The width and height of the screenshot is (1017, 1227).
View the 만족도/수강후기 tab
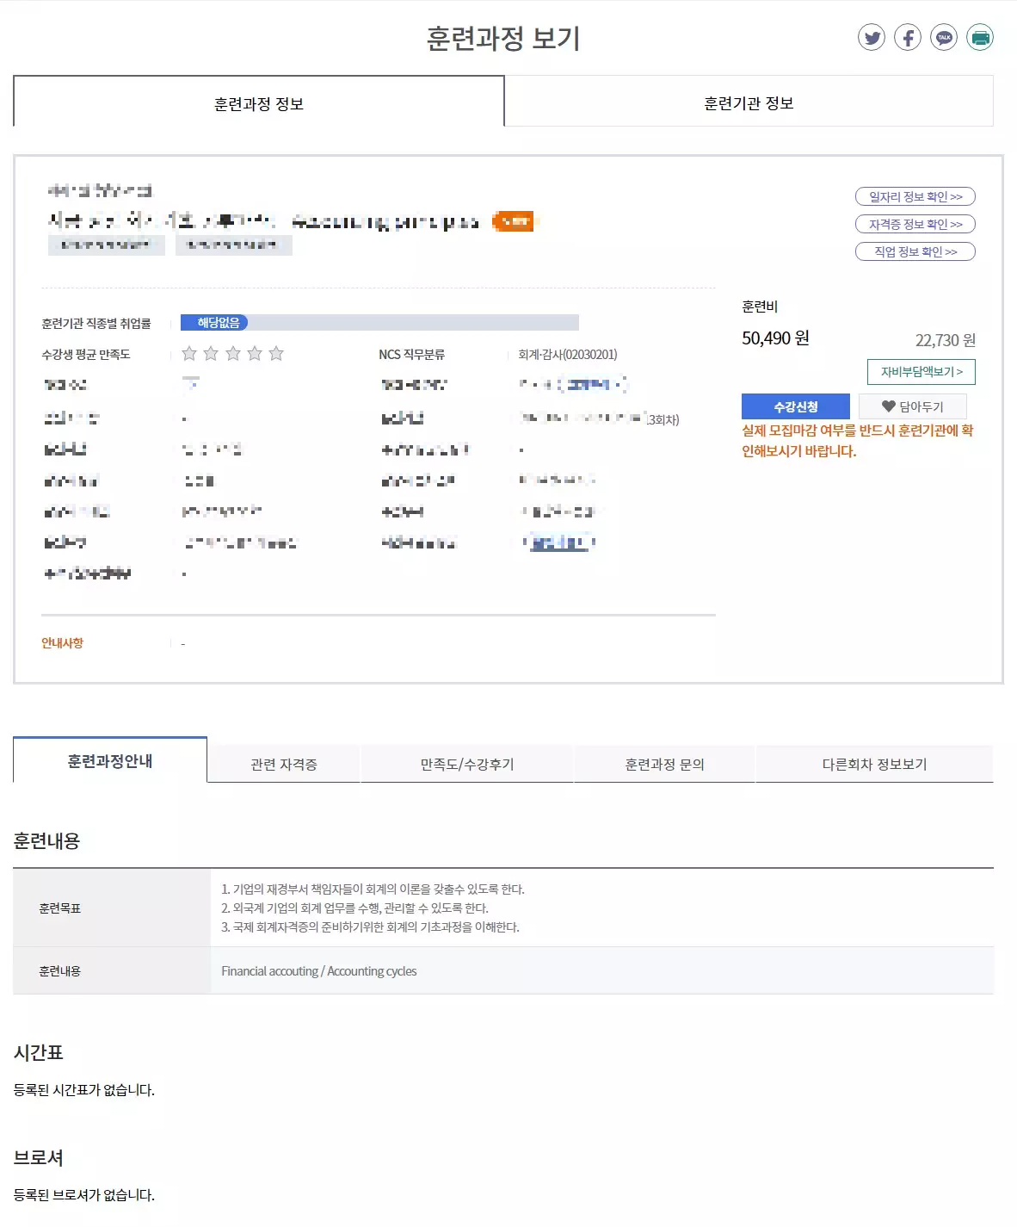point(467,764)
